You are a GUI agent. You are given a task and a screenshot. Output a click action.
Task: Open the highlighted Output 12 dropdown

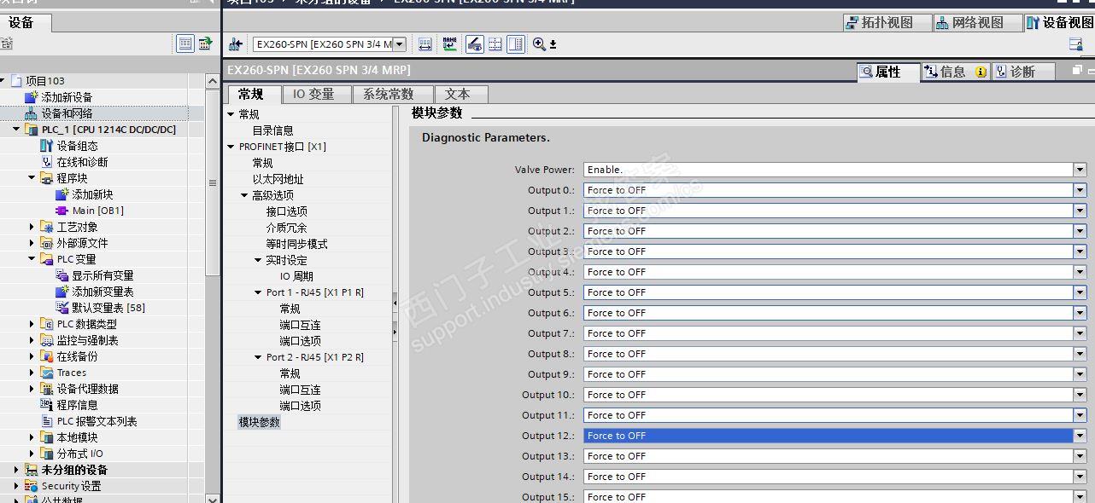tap(1080, 436)
